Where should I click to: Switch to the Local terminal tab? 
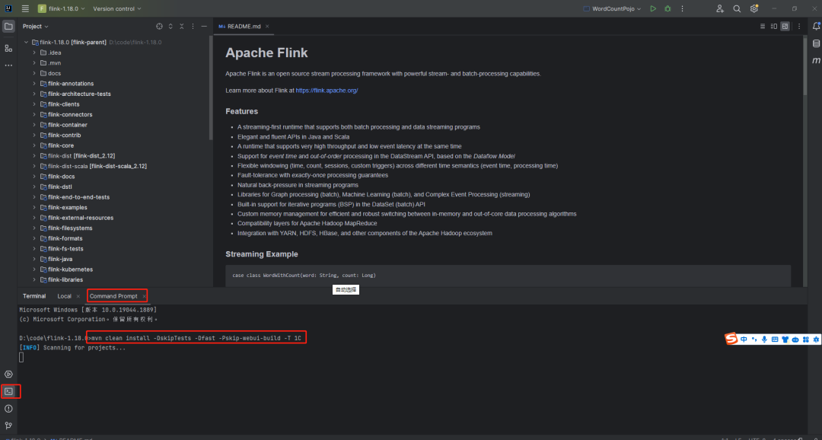(x=64, y=296)
